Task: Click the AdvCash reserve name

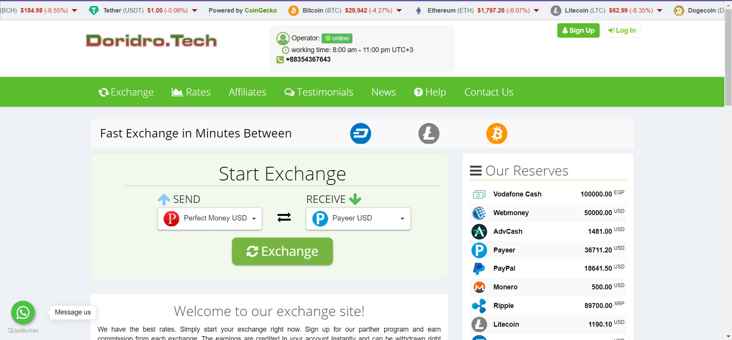Action: coord(508,231)
